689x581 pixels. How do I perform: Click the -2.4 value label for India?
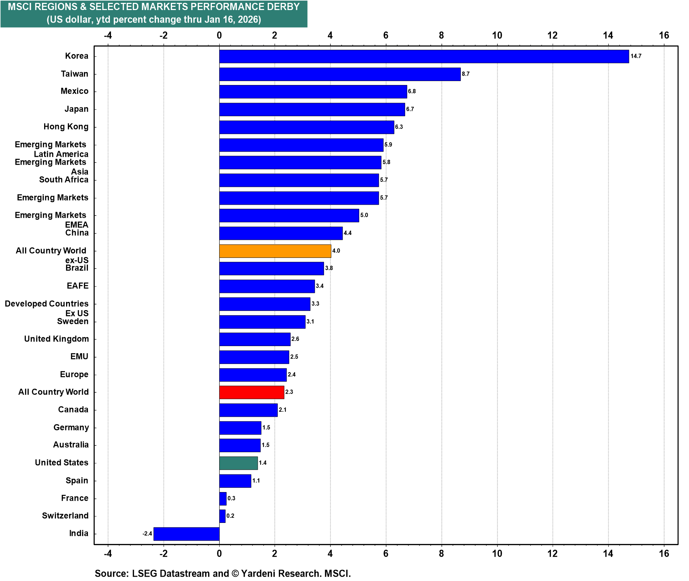(x=147, y=534)
